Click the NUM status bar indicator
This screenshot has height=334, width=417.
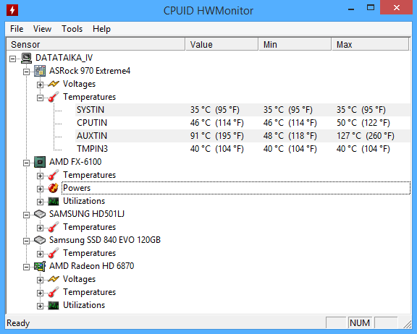tap(360, 323)
